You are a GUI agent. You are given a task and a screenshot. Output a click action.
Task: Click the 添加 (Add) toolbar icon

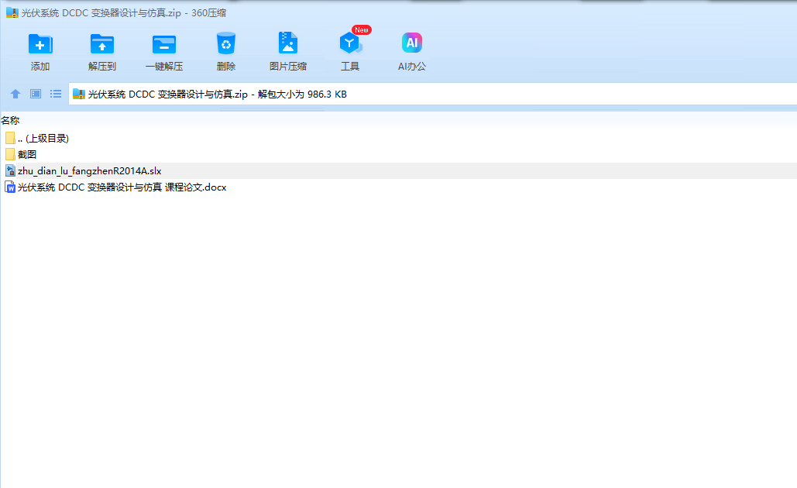40,45
